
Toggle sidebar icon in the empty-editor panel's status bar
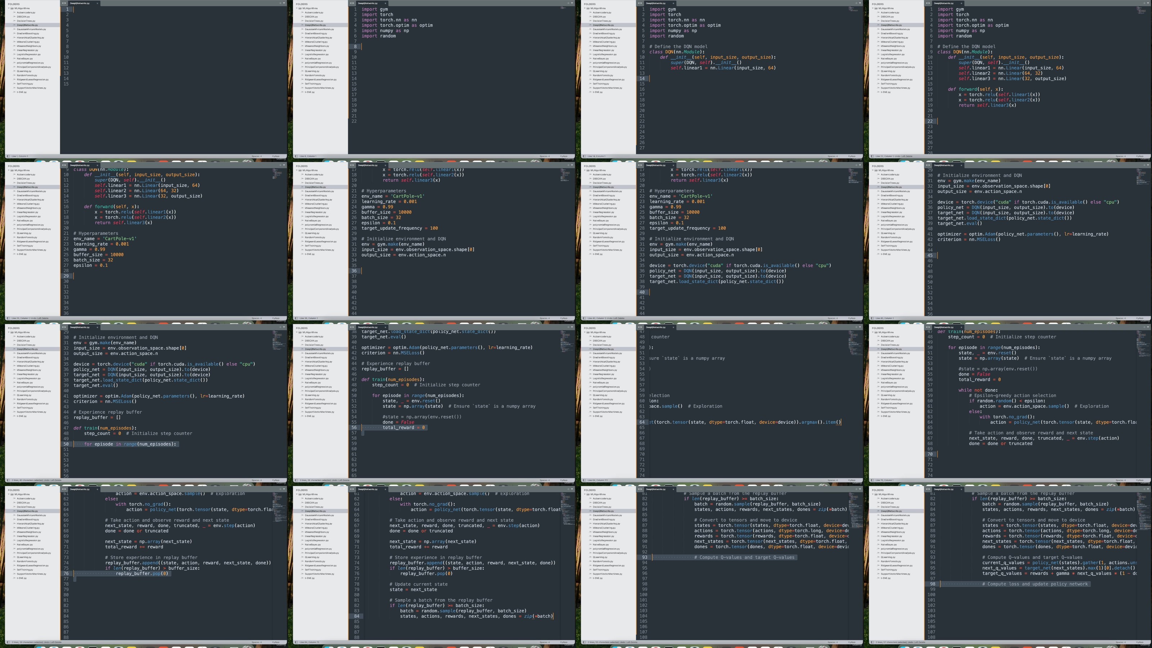pos(9,156)
